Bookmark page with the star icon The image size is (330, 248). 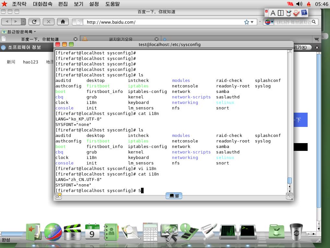click(x=247, y=22)
